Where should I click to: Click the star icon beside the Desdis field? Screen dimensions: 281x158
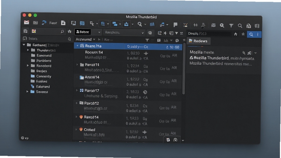tap(243, 34)
